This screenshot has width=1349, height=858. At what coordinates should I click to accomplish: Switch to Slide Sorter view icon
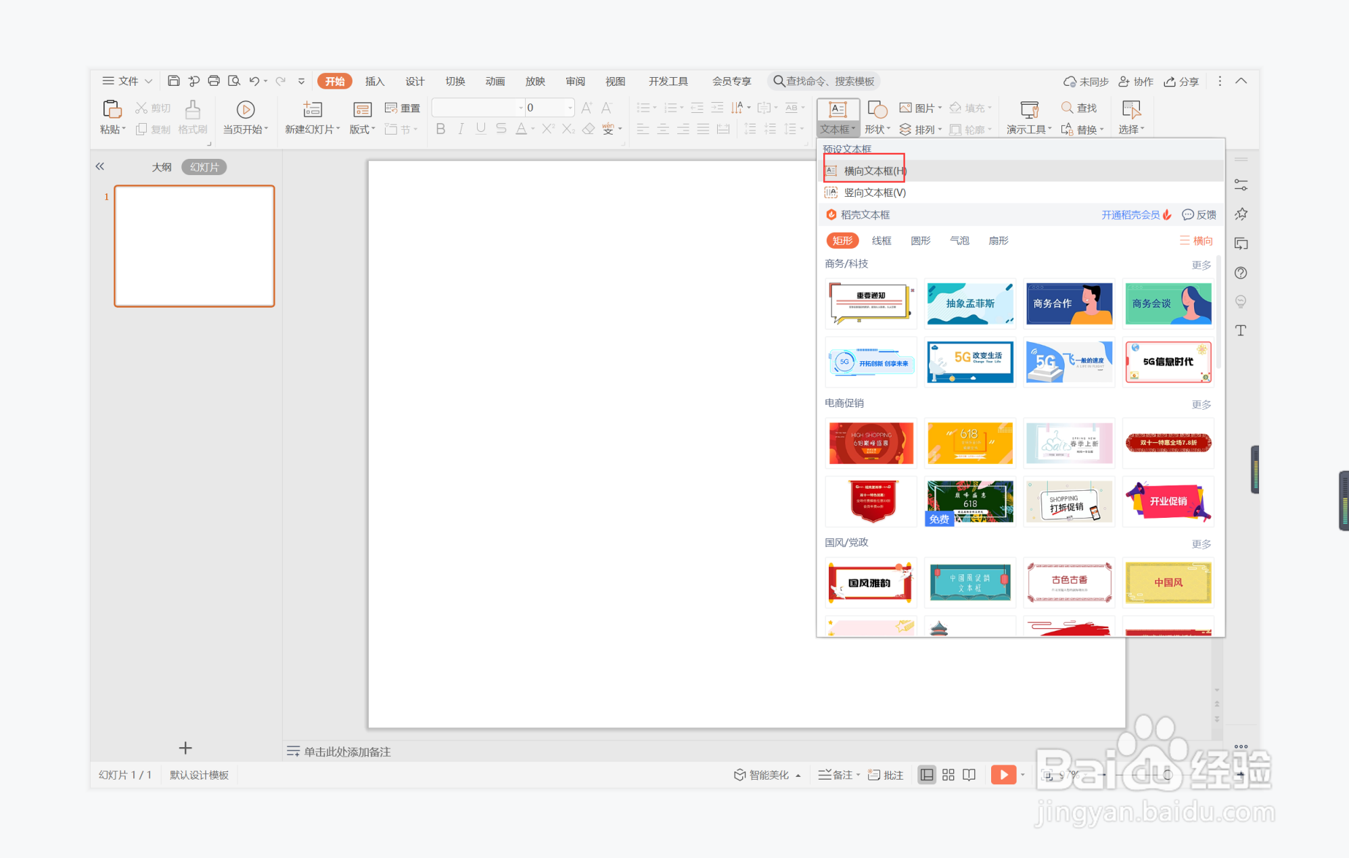948,775
